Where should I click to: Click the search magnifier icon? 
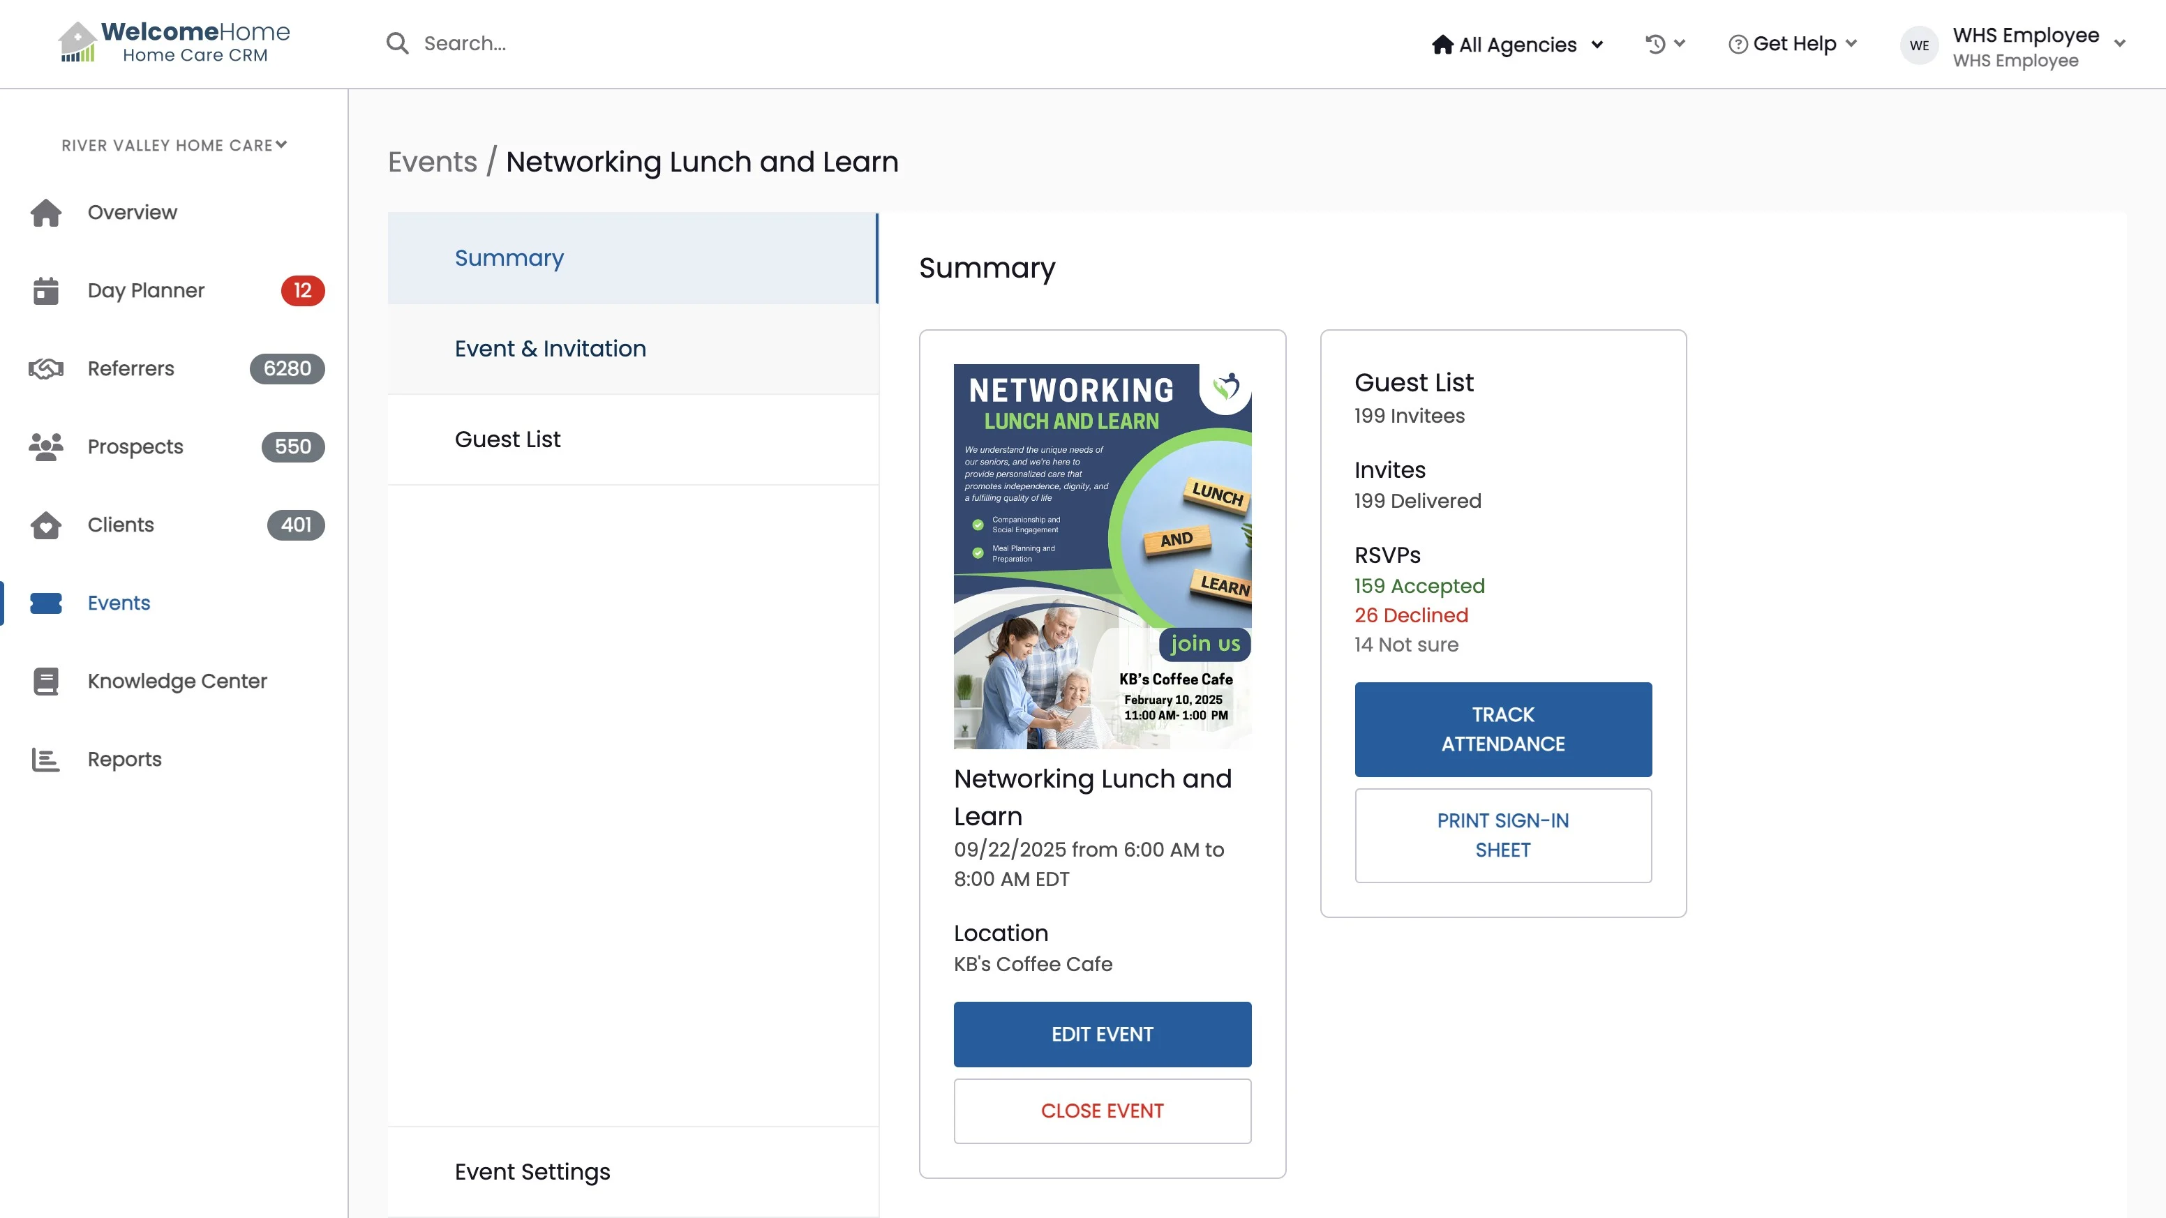click(397, 44)
